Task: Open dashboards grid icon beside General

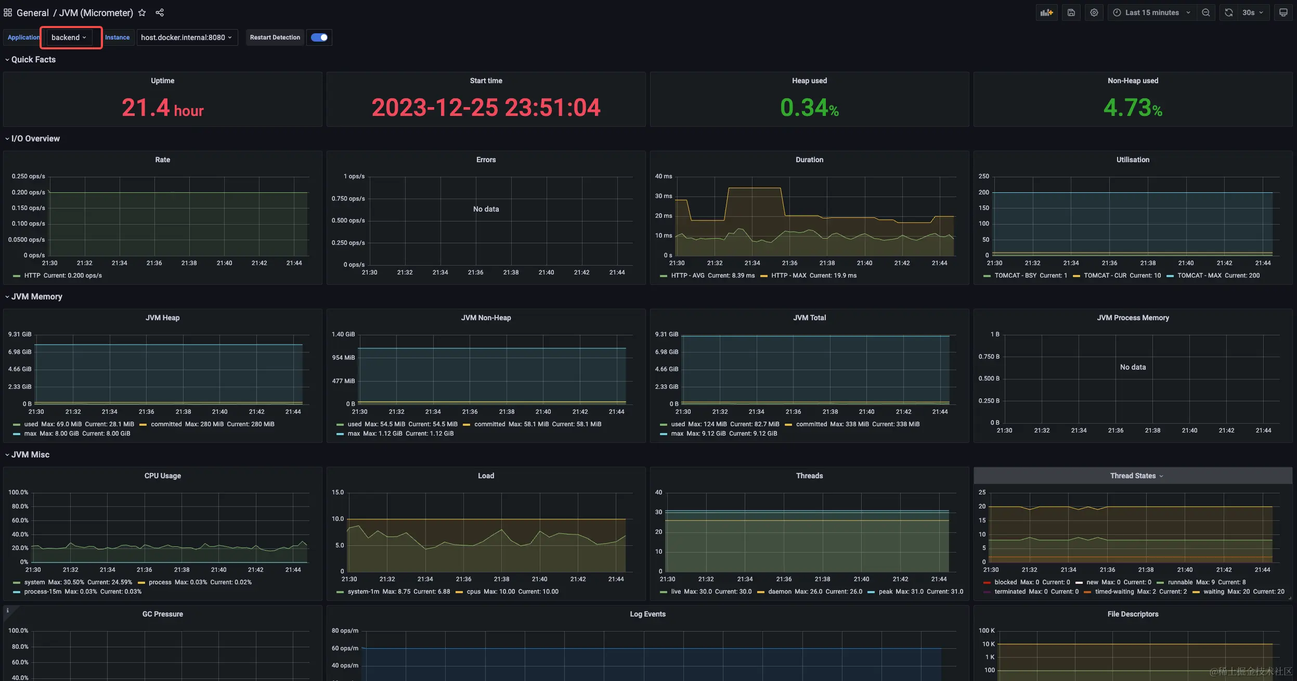Action: point(8,12)
